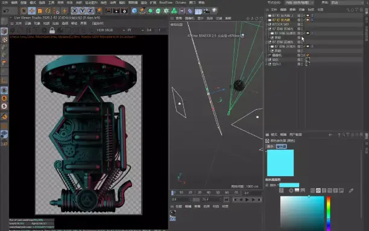
Task: Click the large cyan color preview
Action: click(x=280, y=163)
